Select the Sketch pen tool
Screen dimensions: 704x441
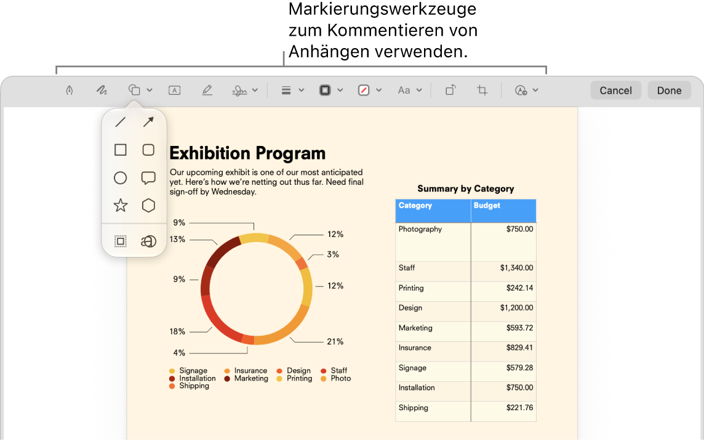[69, 91]
